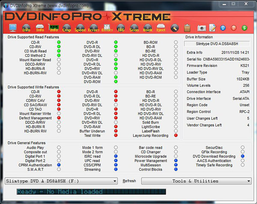
Task: Click the SecurDisc feature indicator
Action: click(x=242, y=147)
